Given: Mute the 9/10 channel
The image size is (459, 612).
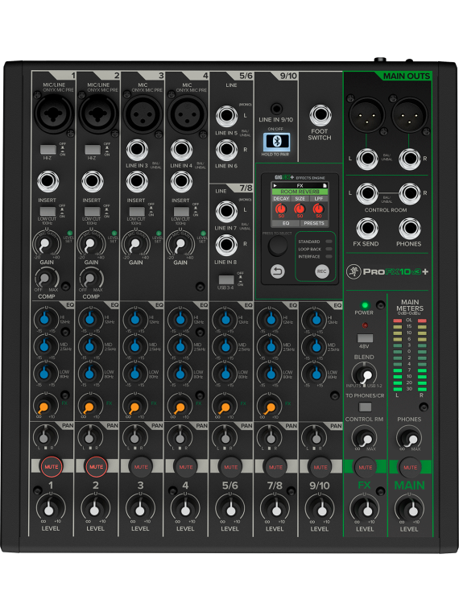Looking at the screenshot, I should pyautogui.click(x=320, y=467).
